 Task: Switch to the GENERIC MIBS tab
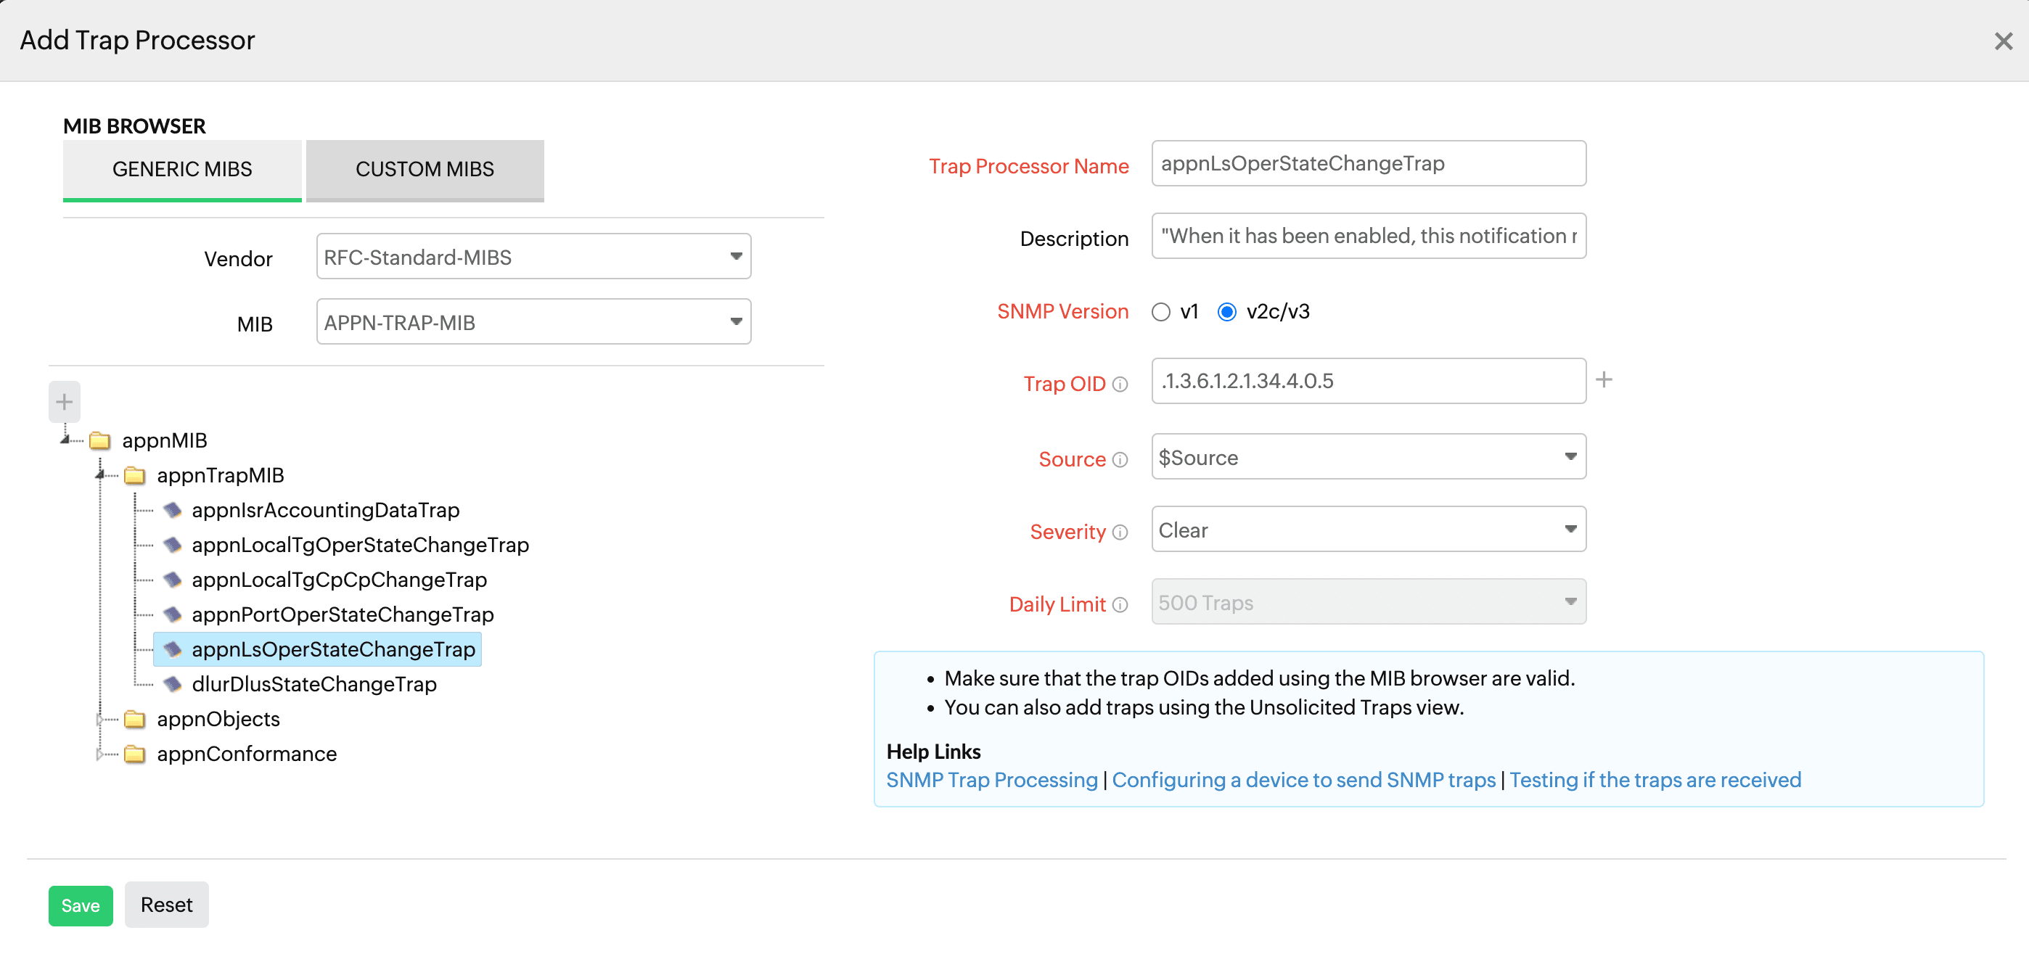pos(182,169)
